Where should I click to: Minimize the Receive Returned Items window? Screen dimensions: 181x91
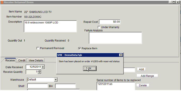(x=170, y=2)
